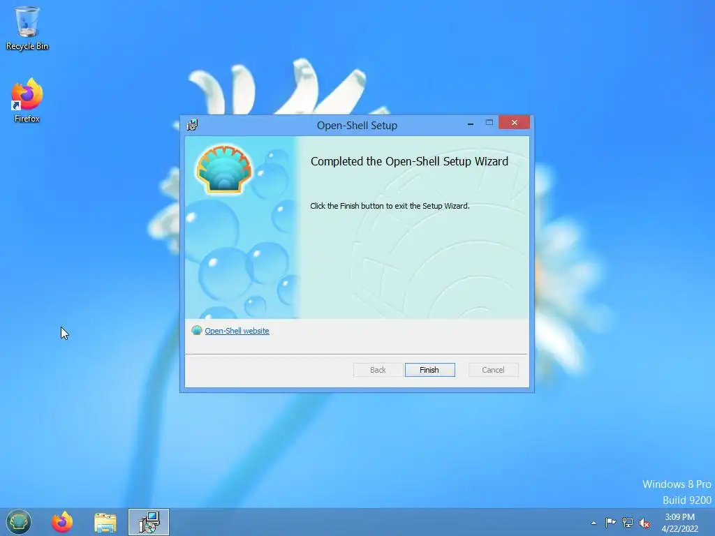Click the muted volume tray icon
Screen dimensions: 715x536
tap(644, 523)
